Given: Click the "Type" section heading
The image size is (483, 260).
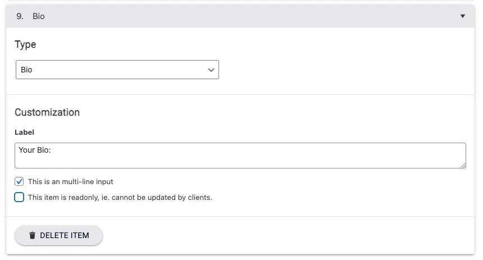Looking at the screenshot, I should (25, 44).
